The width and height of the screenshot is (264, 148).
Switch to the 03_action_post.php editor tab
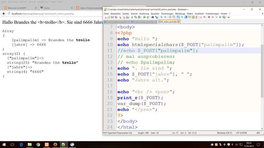click(169, 22)
